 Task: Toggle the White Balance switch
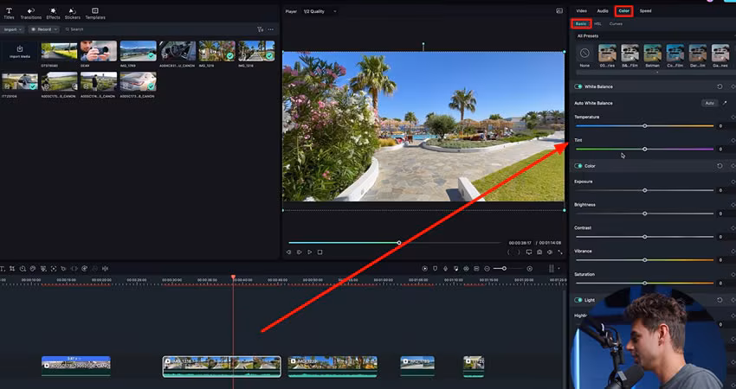coord(578,86)
